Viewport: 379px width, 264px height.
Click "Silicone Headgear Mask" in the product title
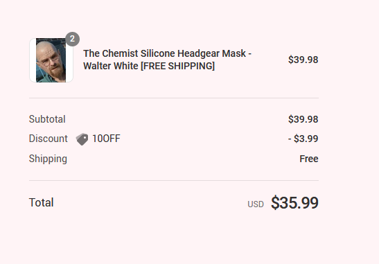coord(193,53)
